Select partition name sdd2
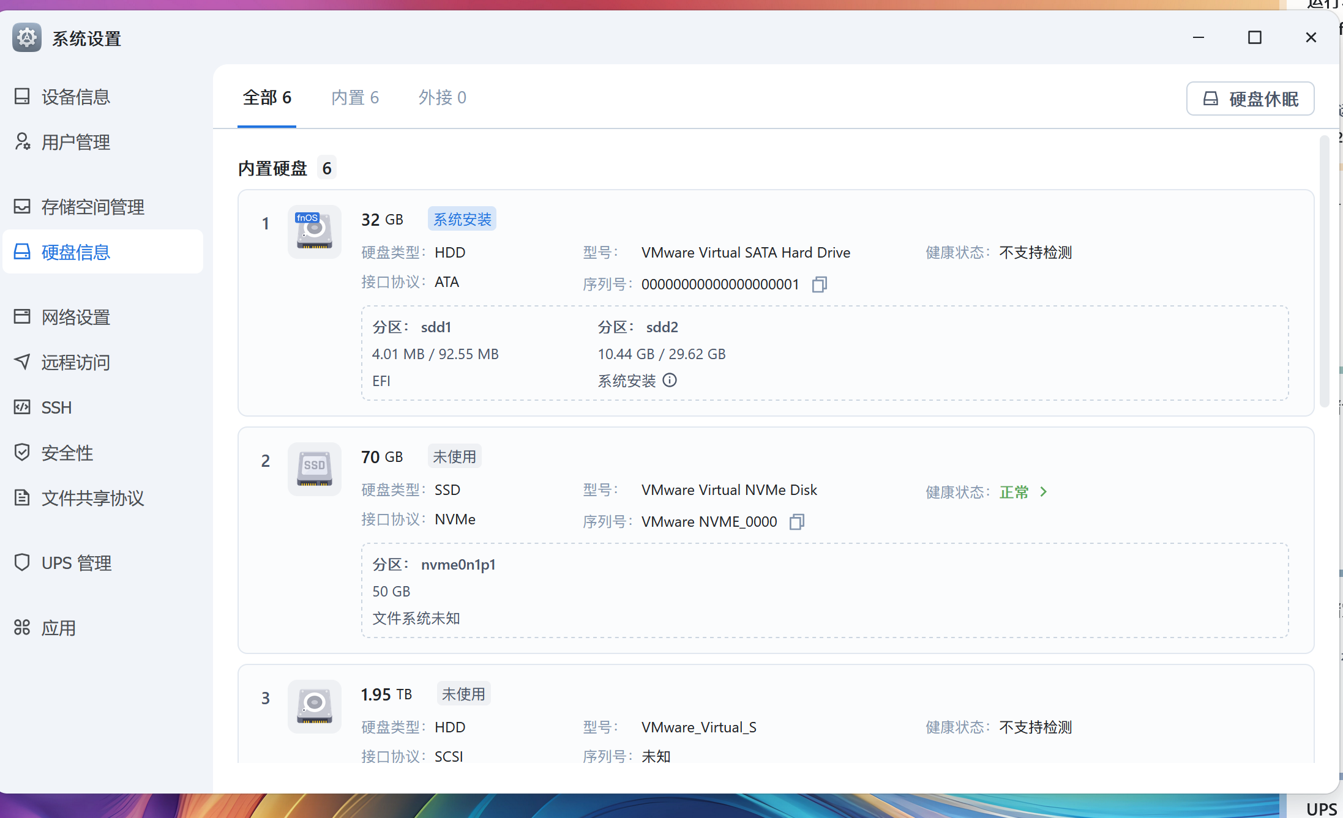The image size is (1343, 818). (x=662, y=327)
